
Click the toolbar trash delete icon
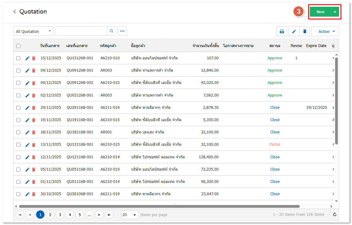point(305,31)
